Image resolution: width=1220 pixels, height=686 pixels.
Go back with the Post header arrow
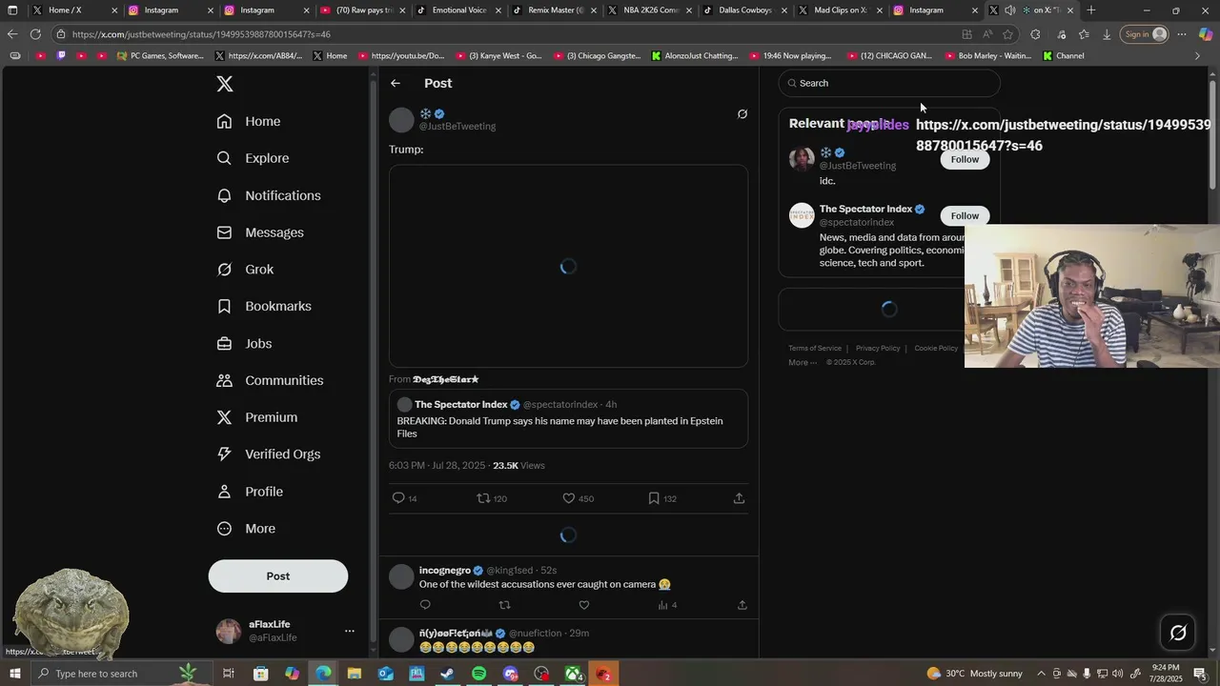(x=396, y=84)
